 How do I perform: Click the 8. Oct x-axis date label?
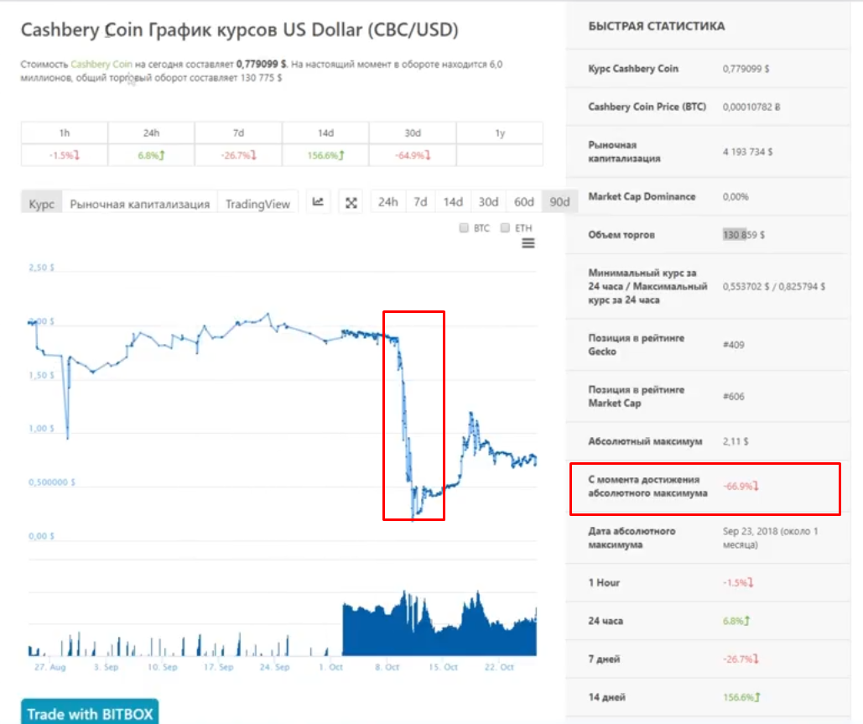[x=387, y=667]
